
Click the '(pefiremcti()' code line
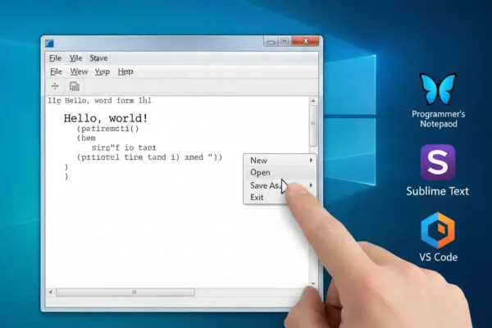click(107, 129)
